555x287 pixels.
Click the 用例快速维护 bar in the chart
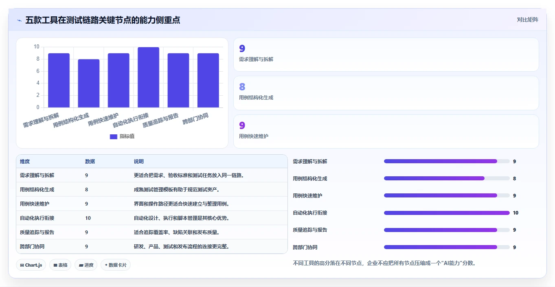[118, 80]
